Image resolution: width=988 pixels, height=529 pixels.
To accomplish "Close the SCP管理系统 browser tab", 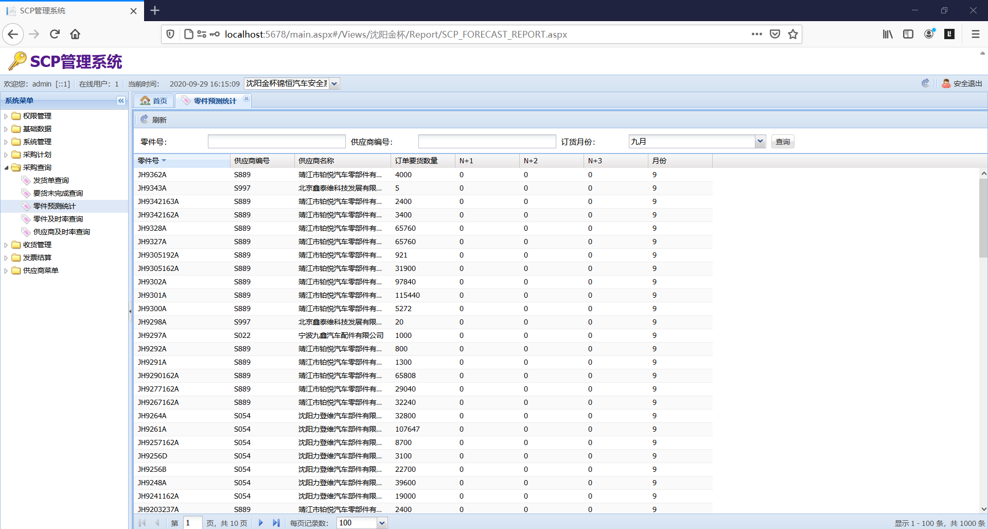I will click(133, 11).
